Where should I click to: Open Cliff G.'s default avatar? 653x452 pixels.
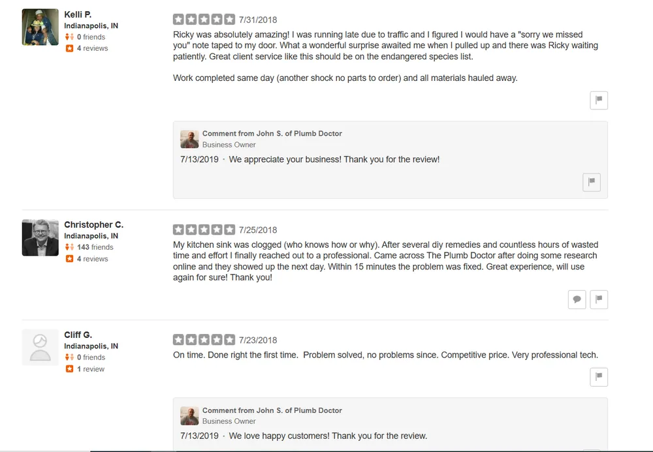click(x=40, y=347)
